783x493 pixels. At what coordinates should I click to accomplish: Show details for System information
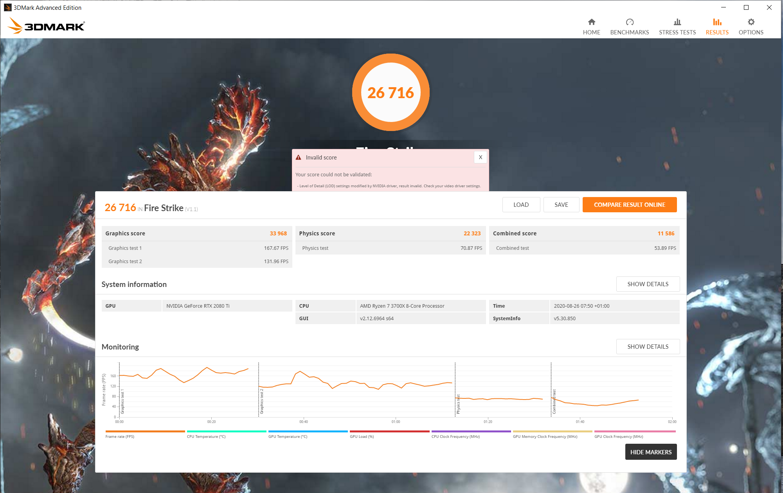coord(648,284)
